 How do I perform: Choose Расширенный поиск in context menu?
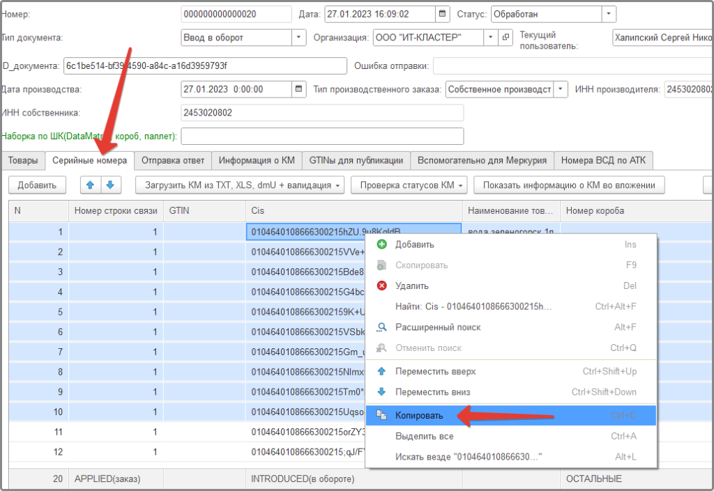pos(511,327)
